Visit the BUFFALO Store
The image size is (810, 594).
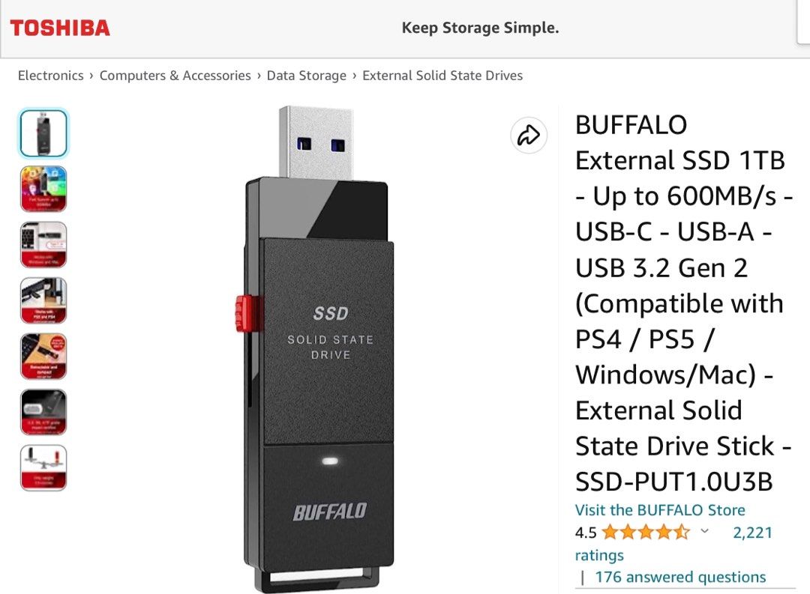pyautogui.click(x=658, y=509)
